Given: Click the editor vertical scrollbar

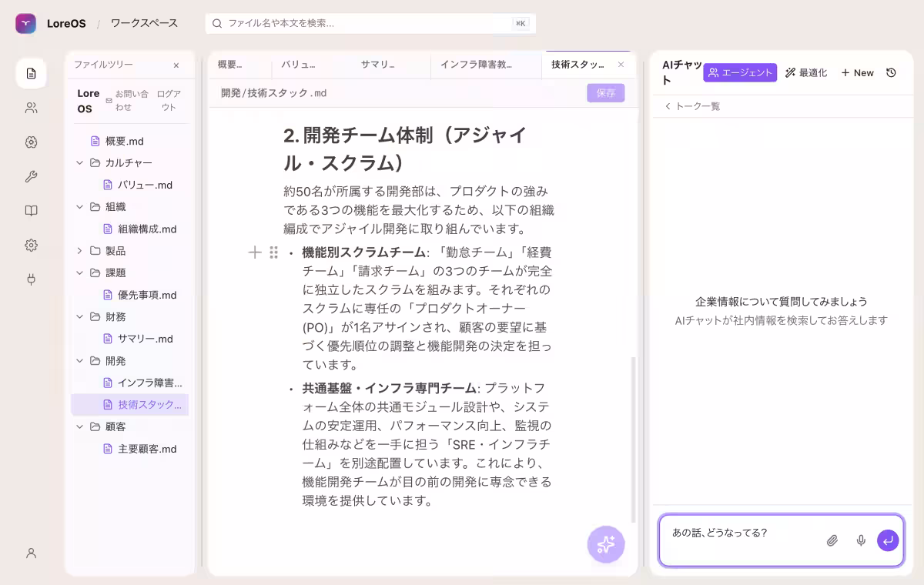Looking at the screenshot, I should click(634, 439).
